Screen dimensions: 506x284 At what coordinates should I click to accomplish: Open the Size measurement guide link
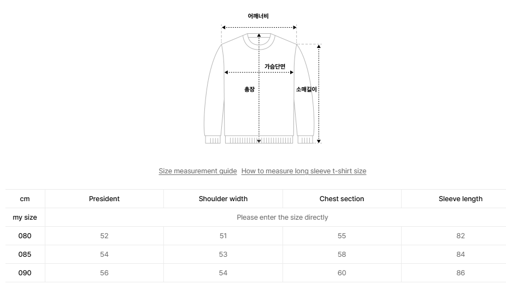click(197, 171)
